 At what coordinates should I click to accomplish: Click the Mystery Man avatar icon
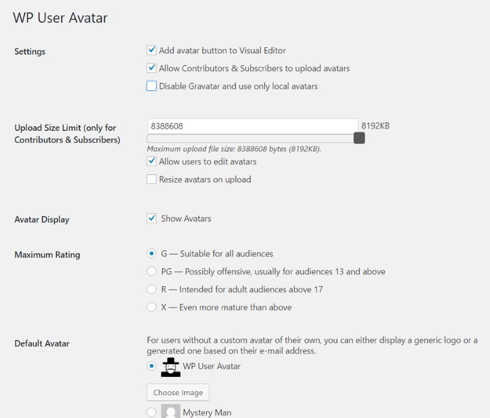[x=170, y=412]
